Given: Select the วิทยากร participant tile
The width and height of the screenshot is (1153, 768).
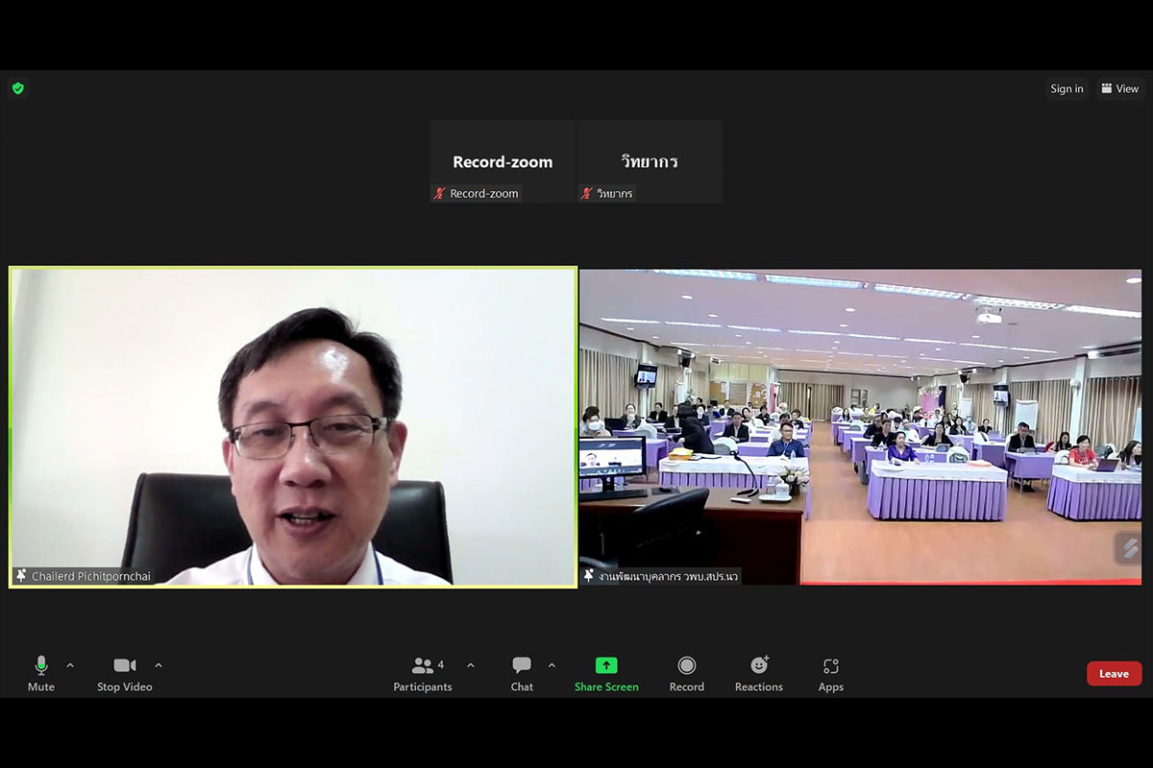Looking at the screenshot, I should [x=650, y=161].
